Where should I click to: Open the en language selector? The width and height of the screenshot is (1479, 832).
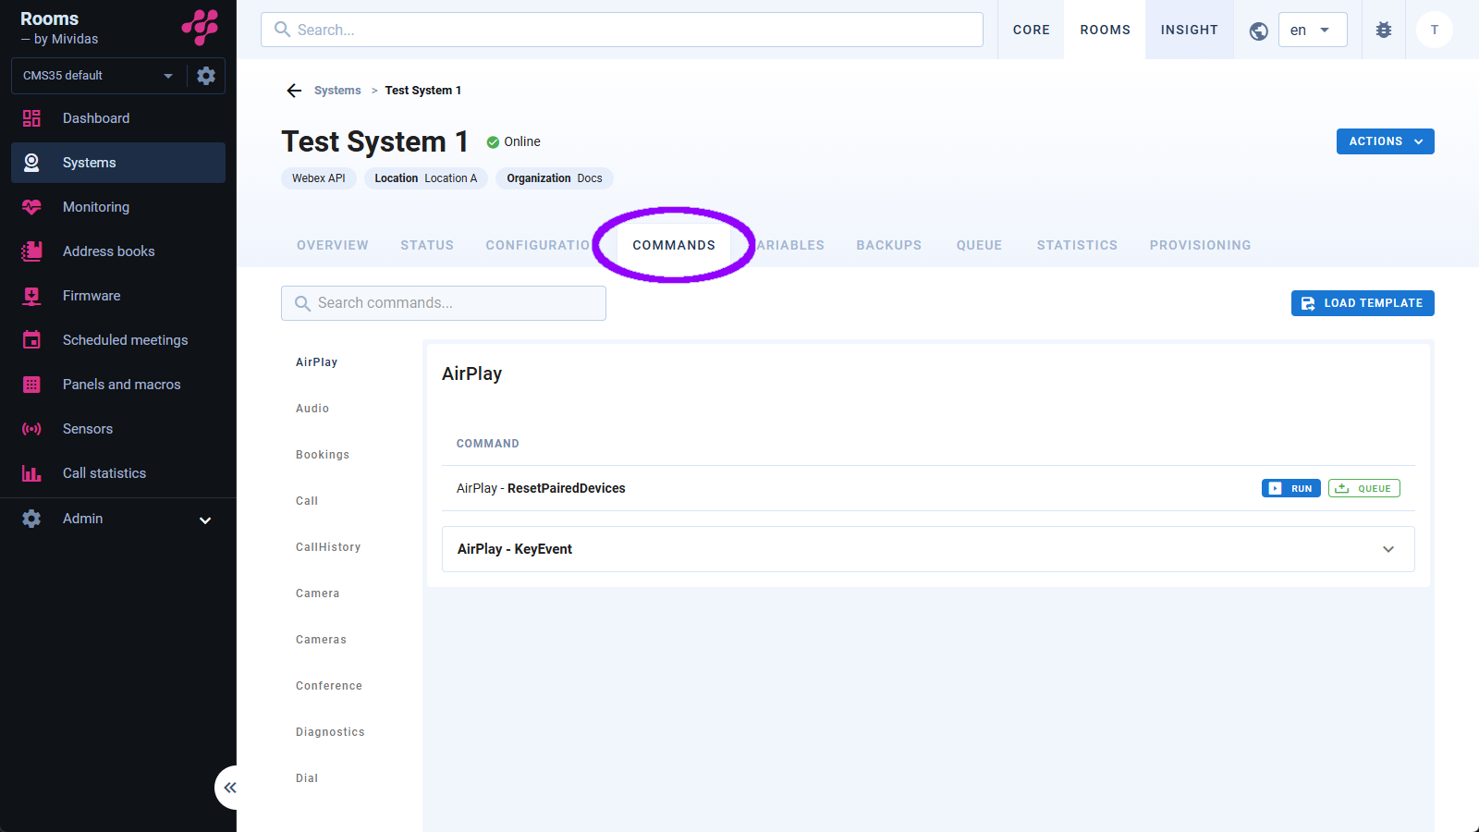click(1311, 30)
